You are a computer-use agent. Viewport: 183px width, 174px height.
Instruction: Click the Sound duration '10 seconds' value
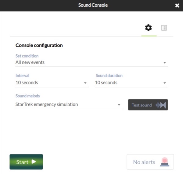coord(106,83)
